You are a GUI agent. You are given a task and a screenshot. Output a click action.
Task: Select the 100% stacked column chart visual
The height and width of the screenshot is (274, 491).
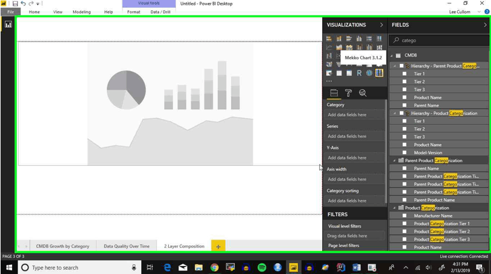pos(379,39)
